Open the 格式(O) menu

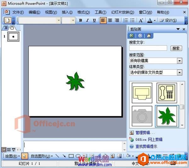[x=83, y=12]
